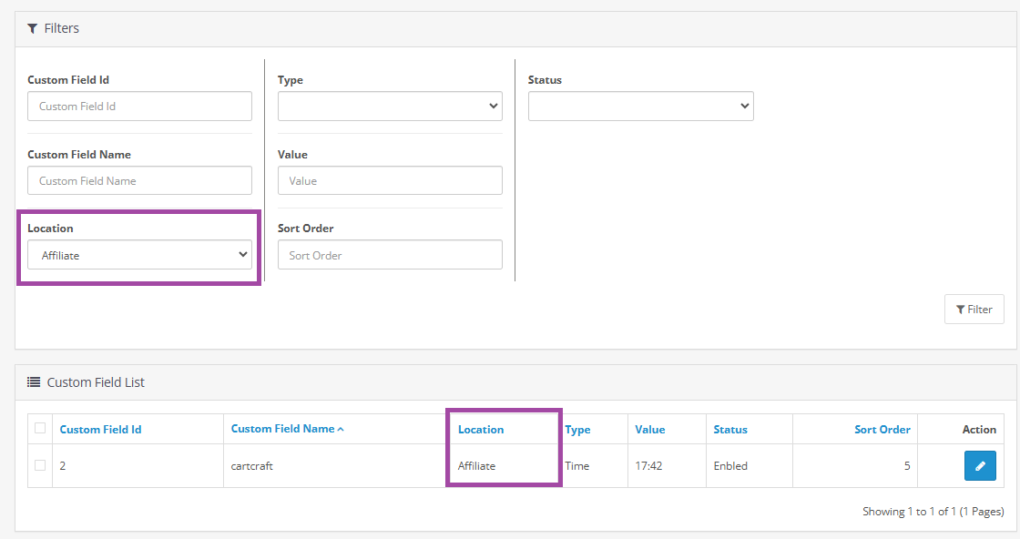
Task: Sort table by Value header
Action: point(649,430)
